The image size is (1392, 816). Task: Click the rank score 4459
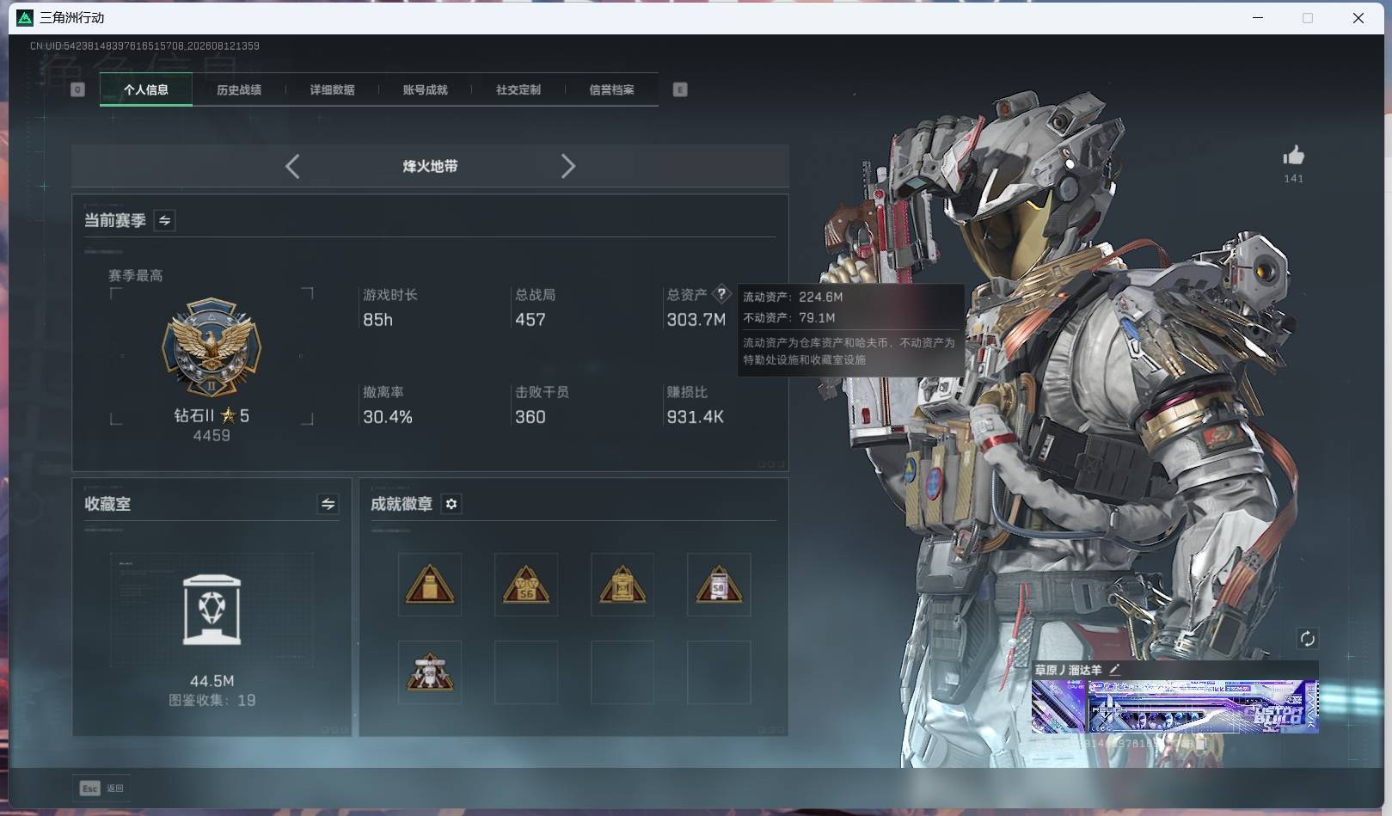click(x=212, y=436)
